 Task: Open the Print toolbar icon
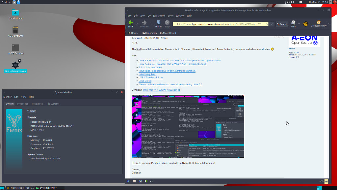[x=293, y=23]
